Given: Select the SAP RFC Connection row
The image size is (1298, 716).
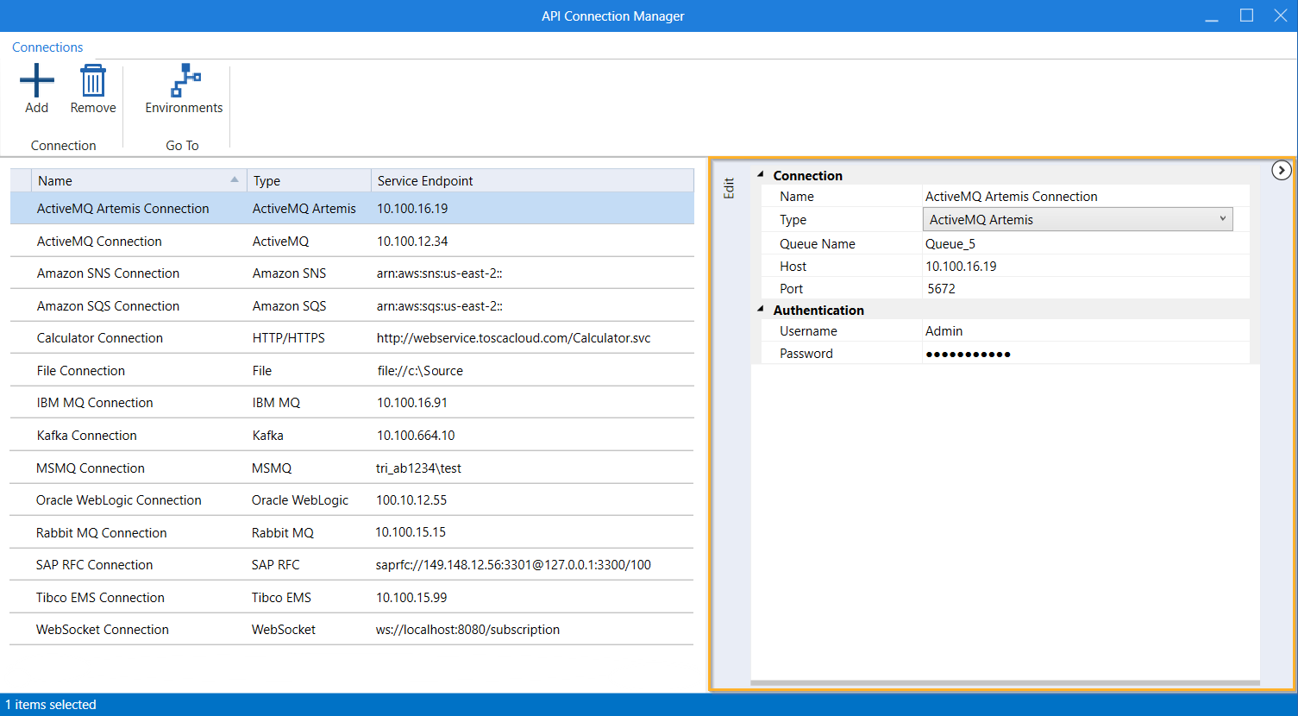Looking at the screenshot, I should [95, 565].
